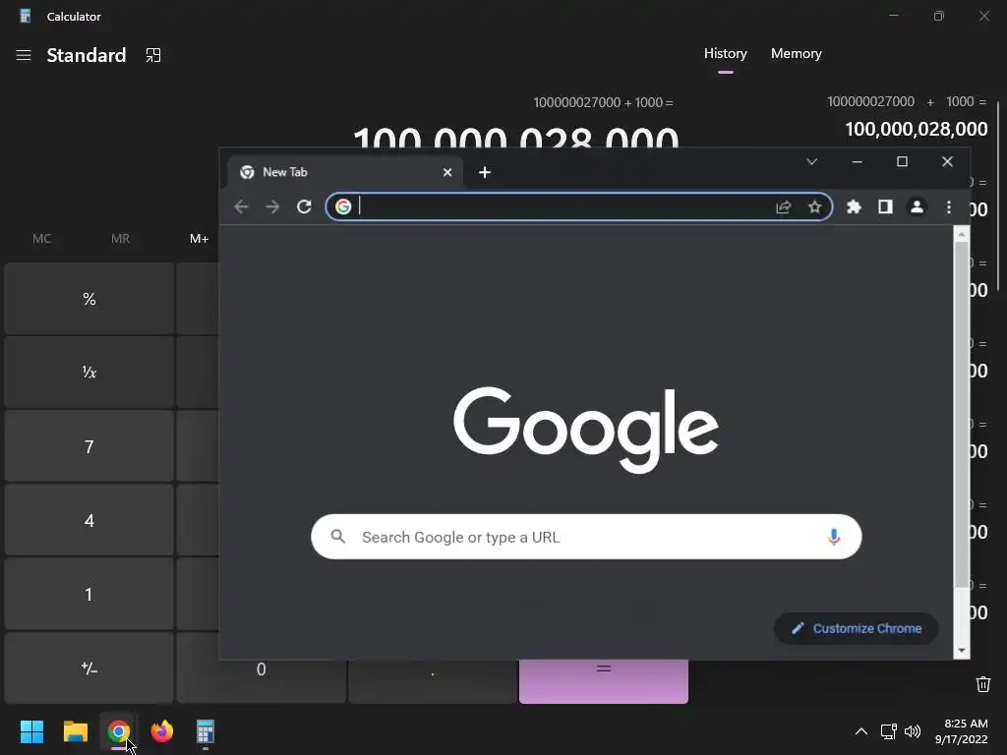Viewport: 1007px width, 755px height.
Task: Bookmark this tab with star icon
Action: tap(814, 206)
